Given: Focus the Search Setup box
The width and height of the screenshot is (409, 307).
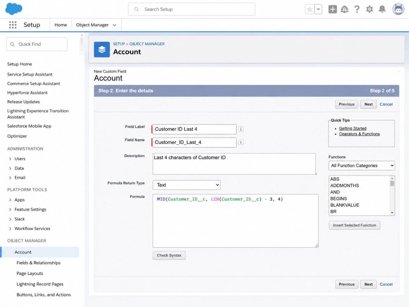Looking at the screenshot, I should (191, 9).
